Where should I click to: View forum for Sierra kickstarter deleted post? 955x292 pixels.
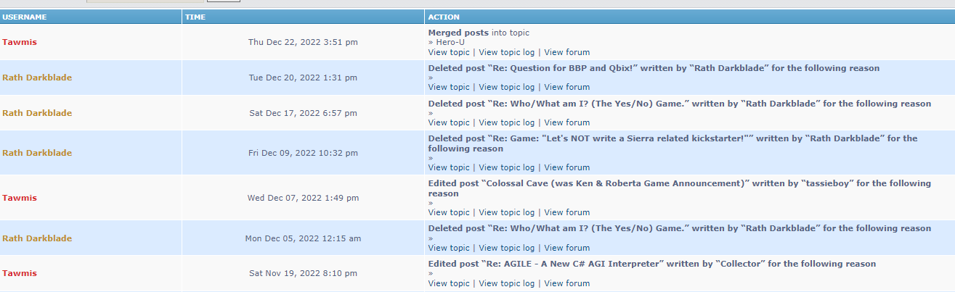pos(566,167)
